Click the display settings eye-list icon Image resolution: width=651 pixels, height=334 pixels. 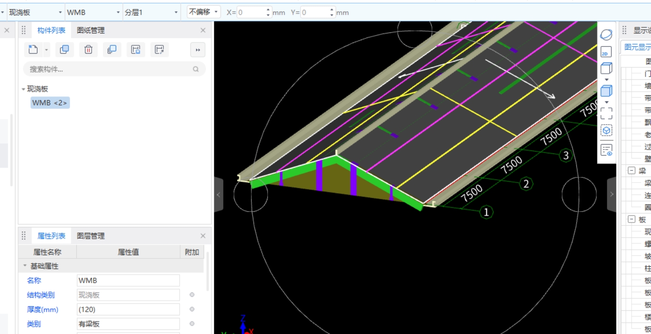point(606,150)
